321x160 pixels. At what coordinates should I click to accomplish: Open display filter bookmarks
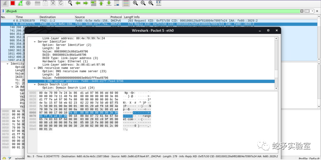pyautogui.click(x=4, y=11)
